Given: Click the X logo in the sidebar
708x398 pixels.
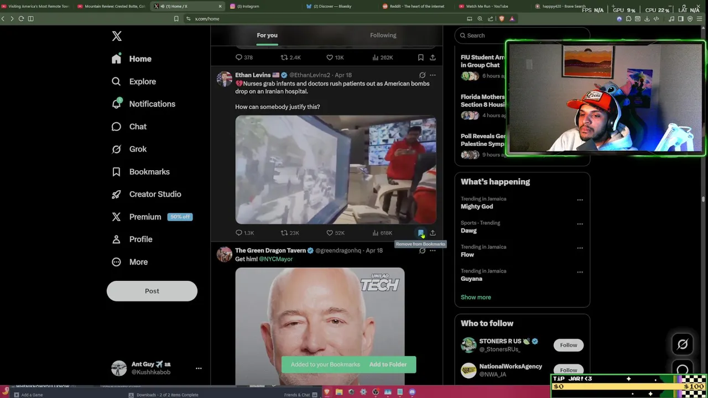Looking at the screenshot, I should pos(117,36).
